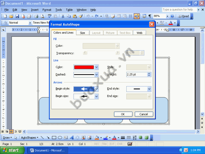Click the 3-D Style icon
The height and width of the screenshot is (154, 205).
tap(147, 137)
